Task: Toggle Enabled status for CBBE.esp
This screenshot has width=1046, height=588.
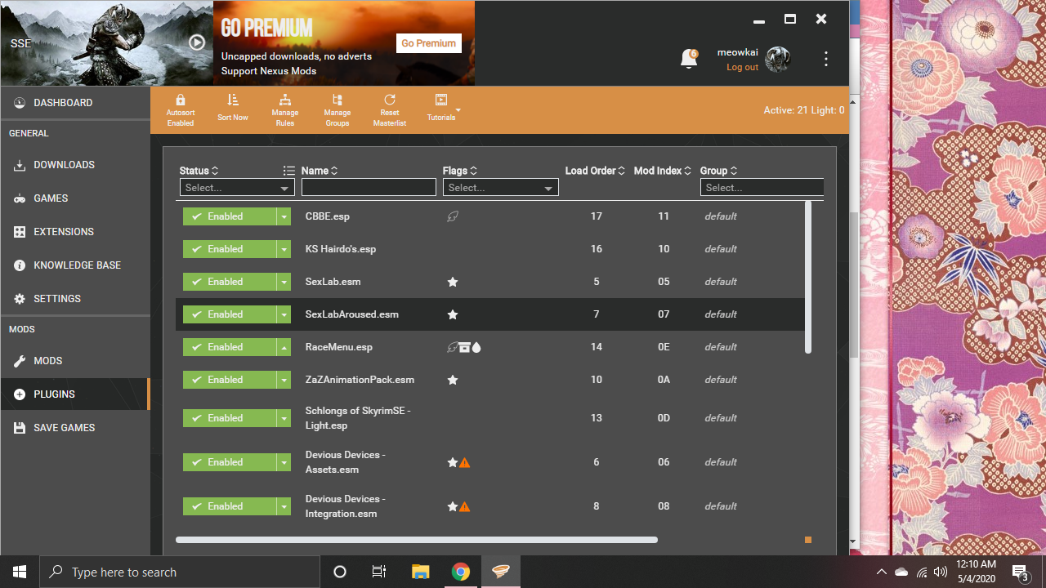Action: [230, 216]
